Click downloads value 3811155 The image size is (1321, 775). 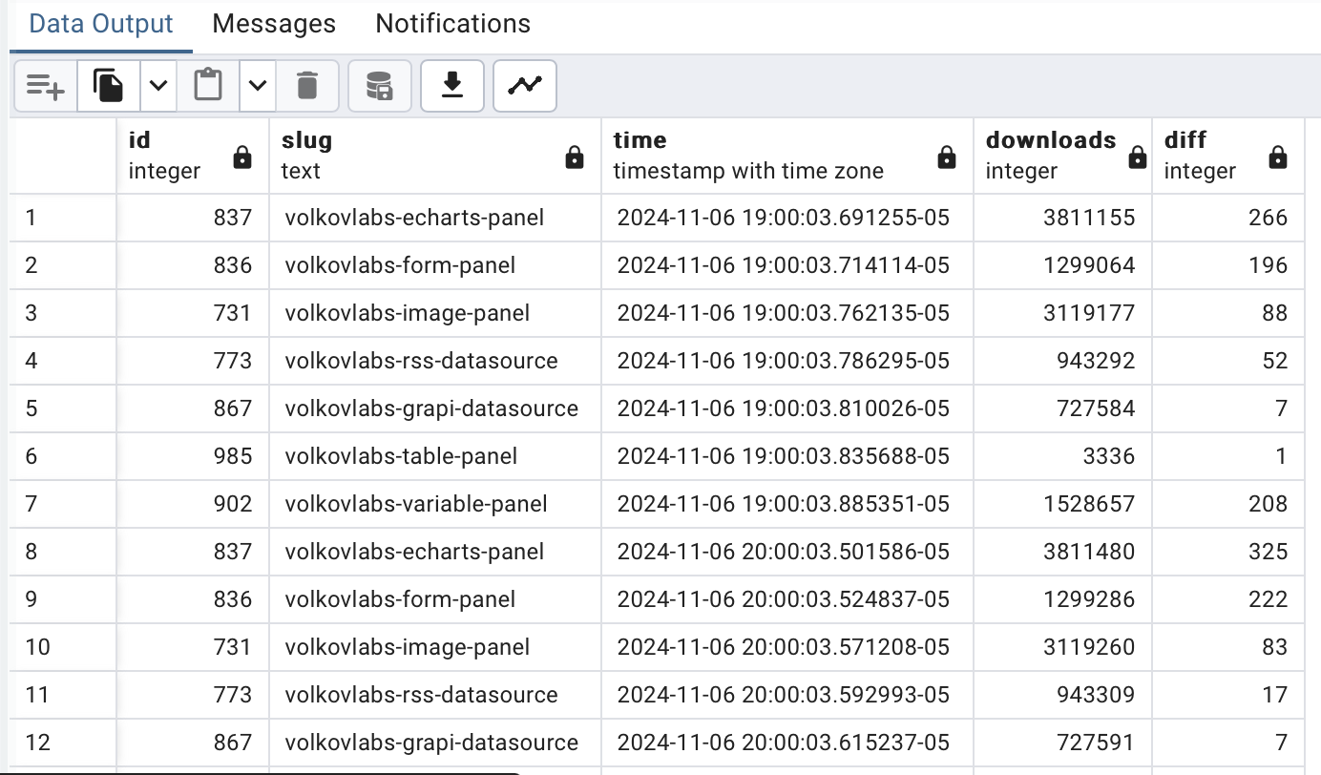tap(1062, 218)
